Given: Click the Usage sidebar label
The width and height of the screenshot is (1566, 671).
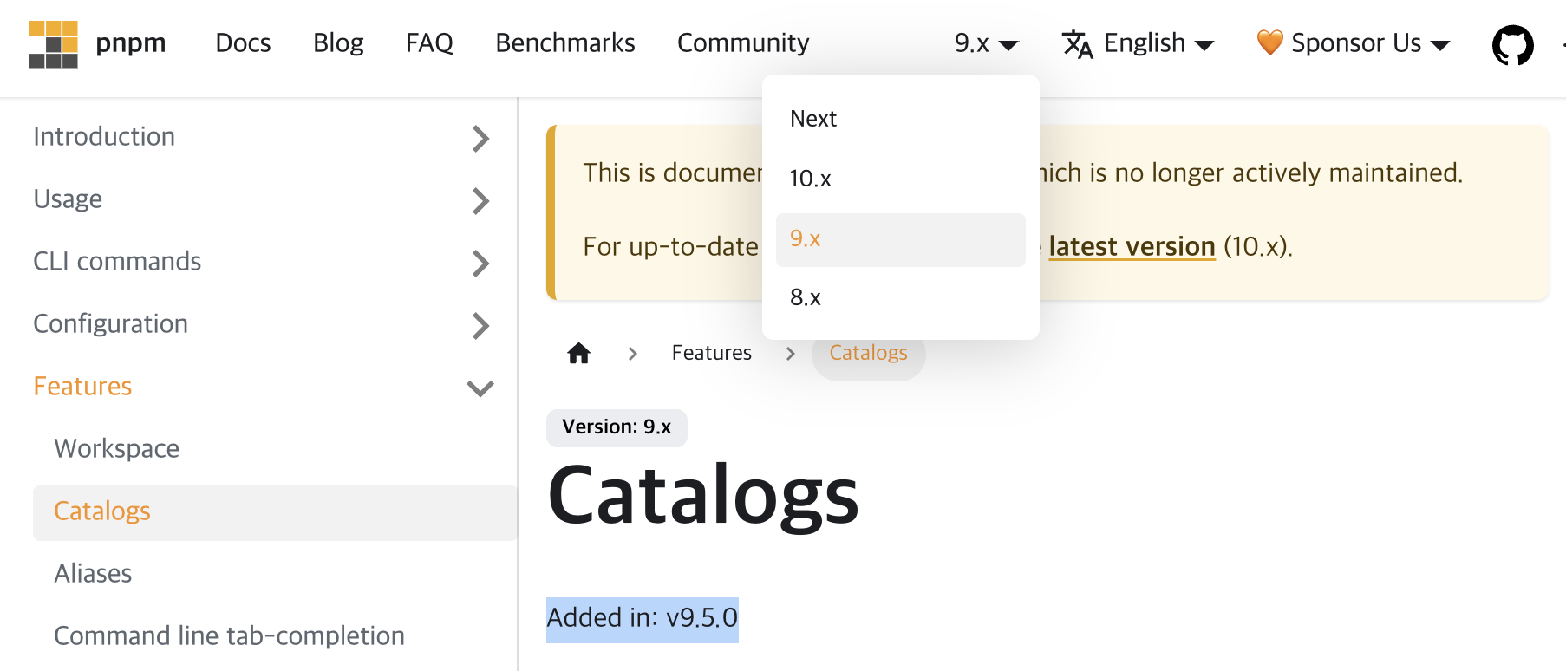Looking at the screenshot, I should tap(68, 199).
